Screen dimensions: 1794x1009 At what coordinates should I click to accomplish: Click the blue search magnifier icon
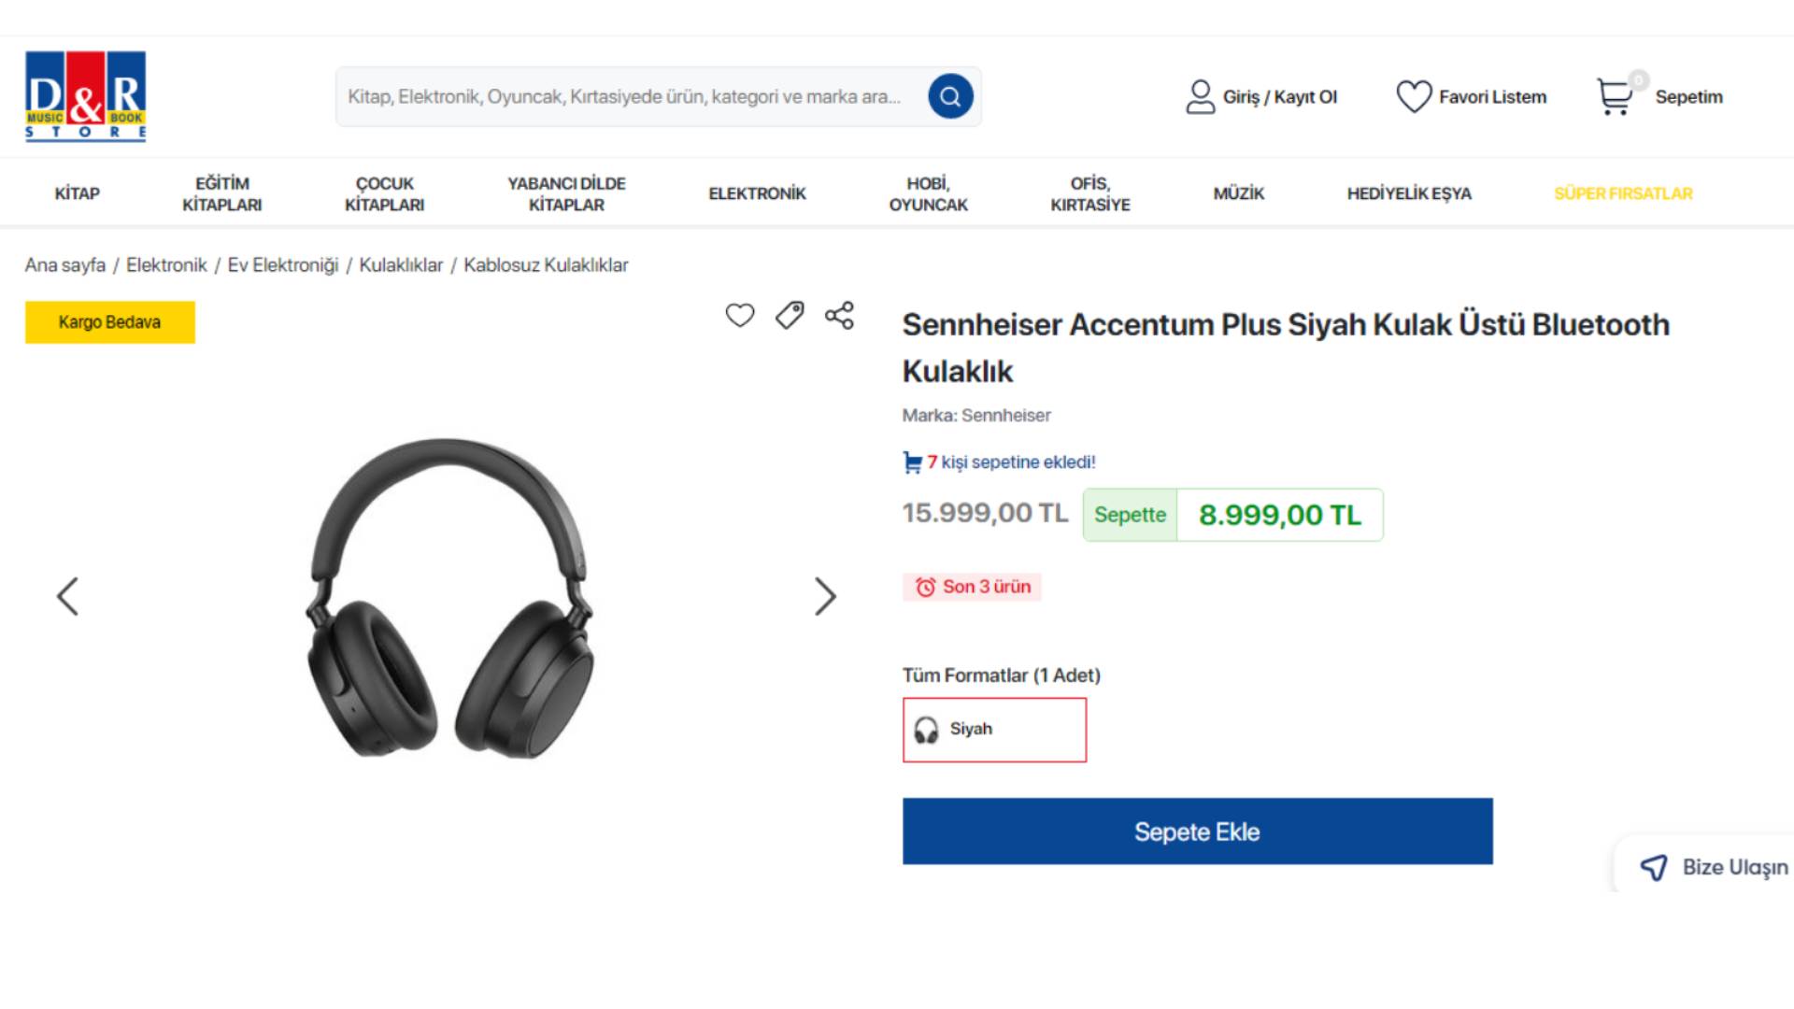(x=950, y=96)
